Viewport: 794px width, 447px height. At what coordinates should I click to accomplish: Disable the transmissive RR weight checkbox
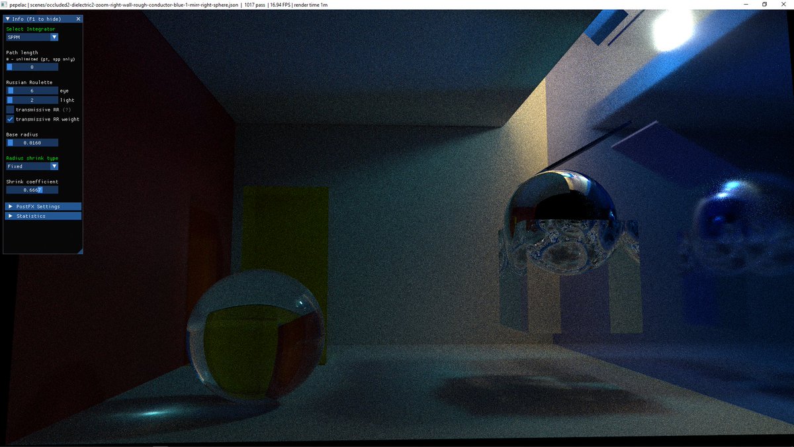tap(10, 119)
